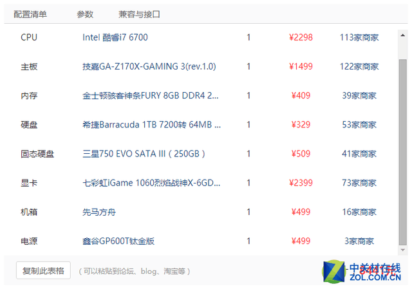Click the 硬盘 category label
This screenshot has width=412, height=291.
click(x=29, y=125)
